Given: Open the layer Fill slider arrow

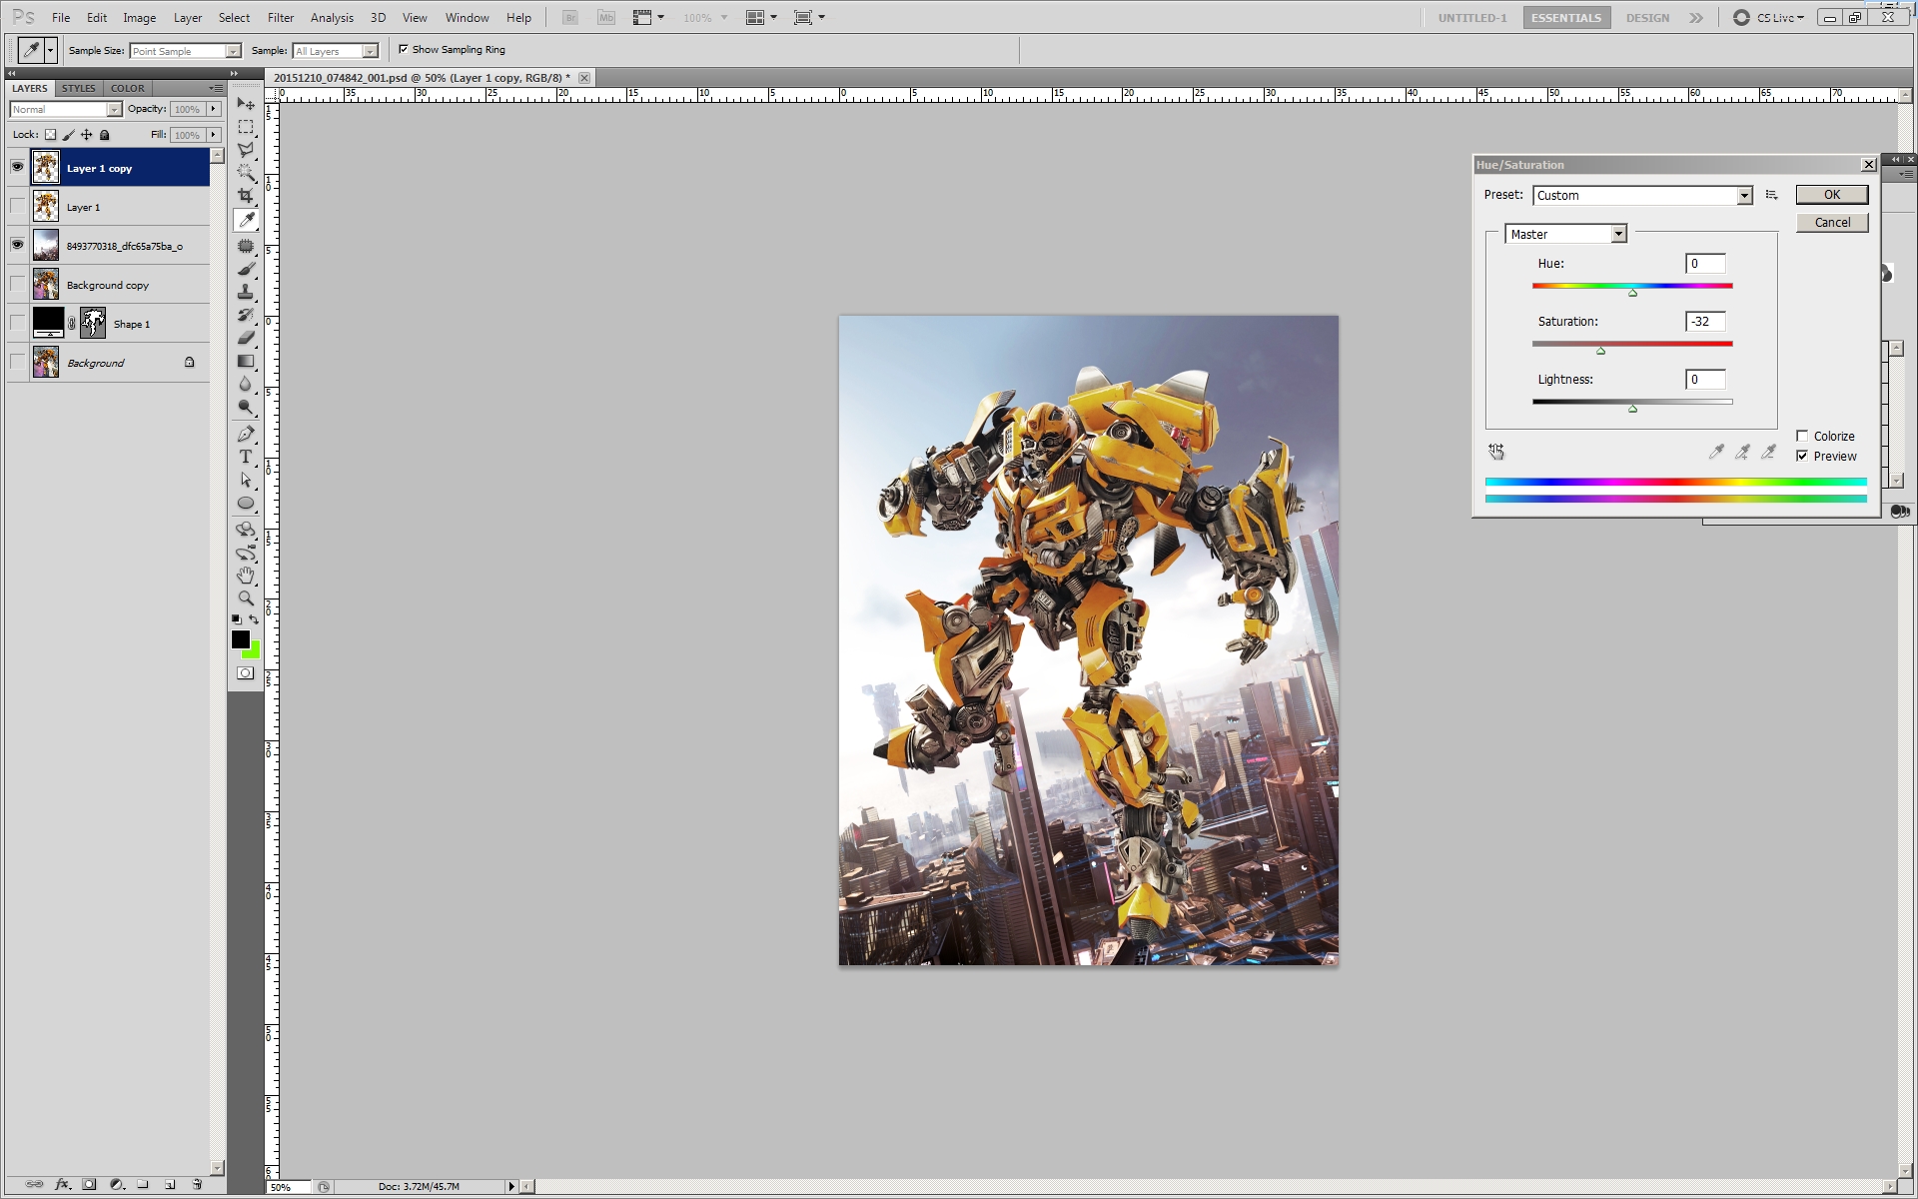Looking at the screenshot, I should point(213,135).
